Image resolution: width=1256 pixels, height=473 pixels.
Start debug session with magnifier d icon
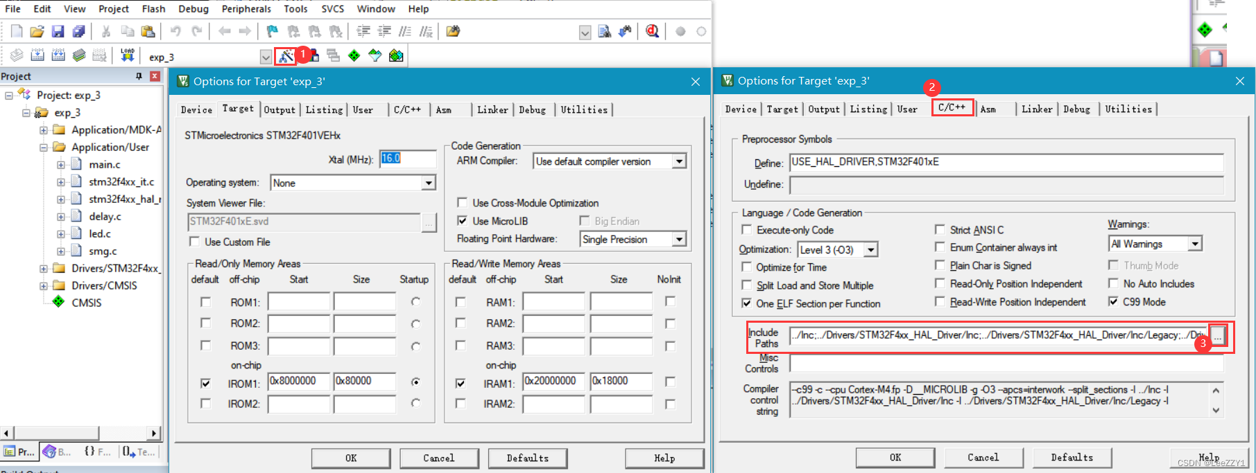(x=652, y=31)
